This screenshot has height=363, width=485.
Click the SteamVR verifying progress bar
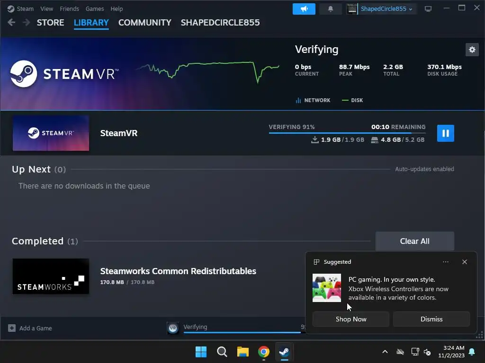[x=347, y=133]
